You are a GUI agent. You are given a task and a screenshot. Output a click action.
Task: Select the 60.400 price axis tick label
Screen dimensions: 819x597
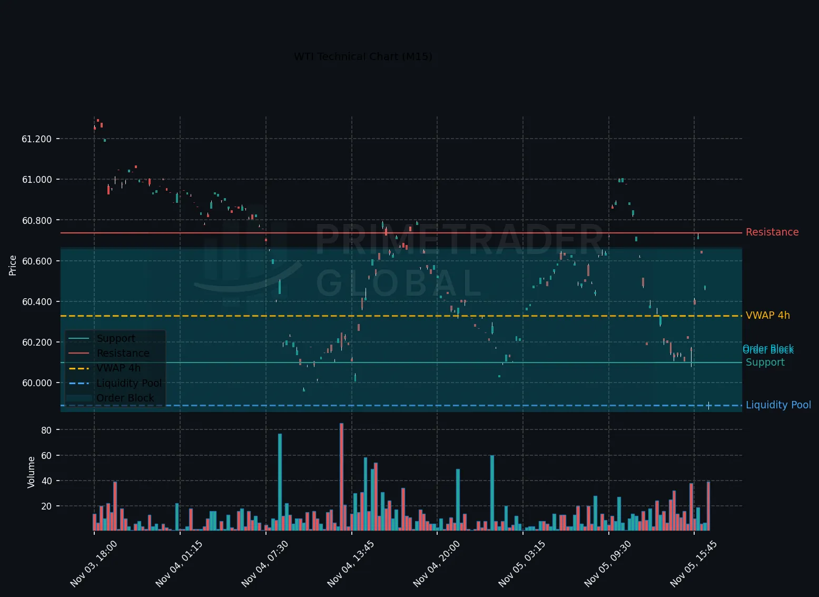point(37,302)
